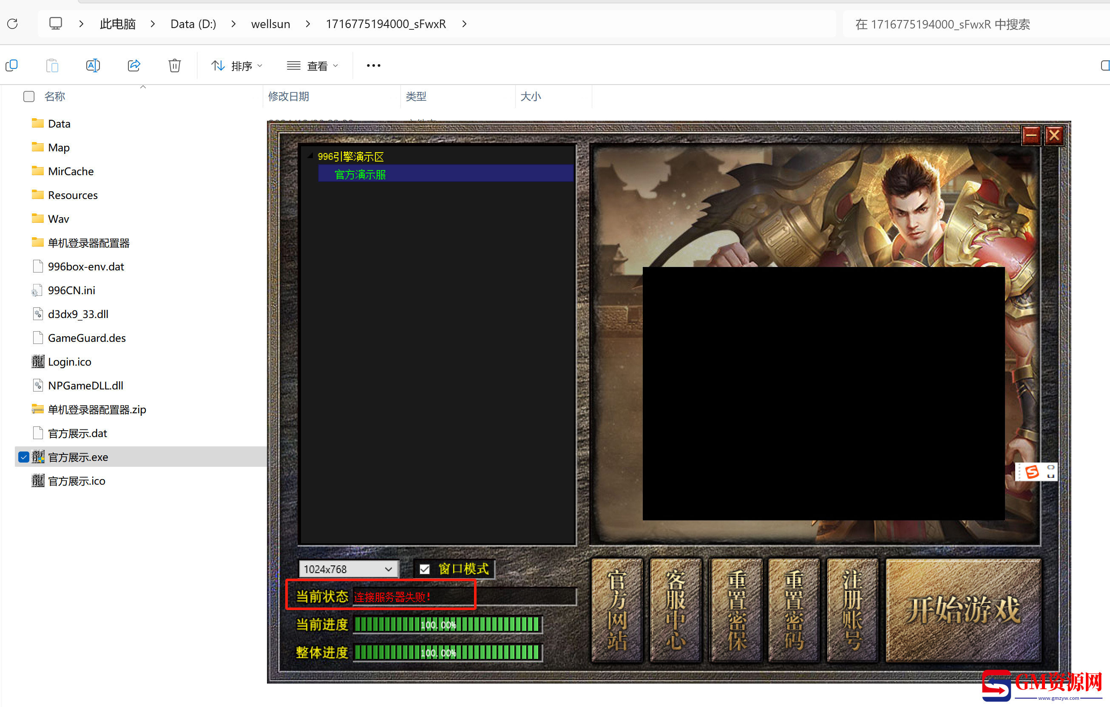The width and height of the screenshot is (1110, 707).
Task: Minimize the game launcher window
Action: [1031, 136]
